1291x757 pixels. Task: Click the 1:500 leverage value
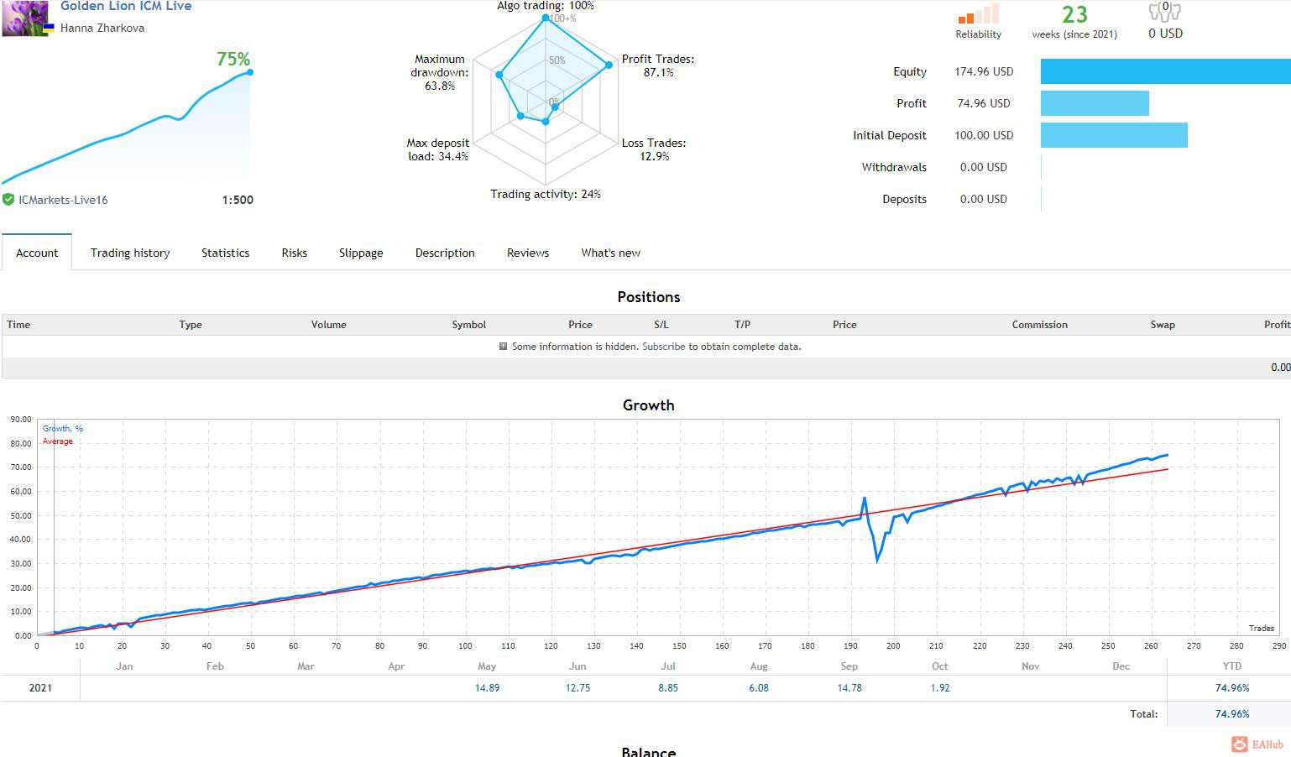click(238, 200)
